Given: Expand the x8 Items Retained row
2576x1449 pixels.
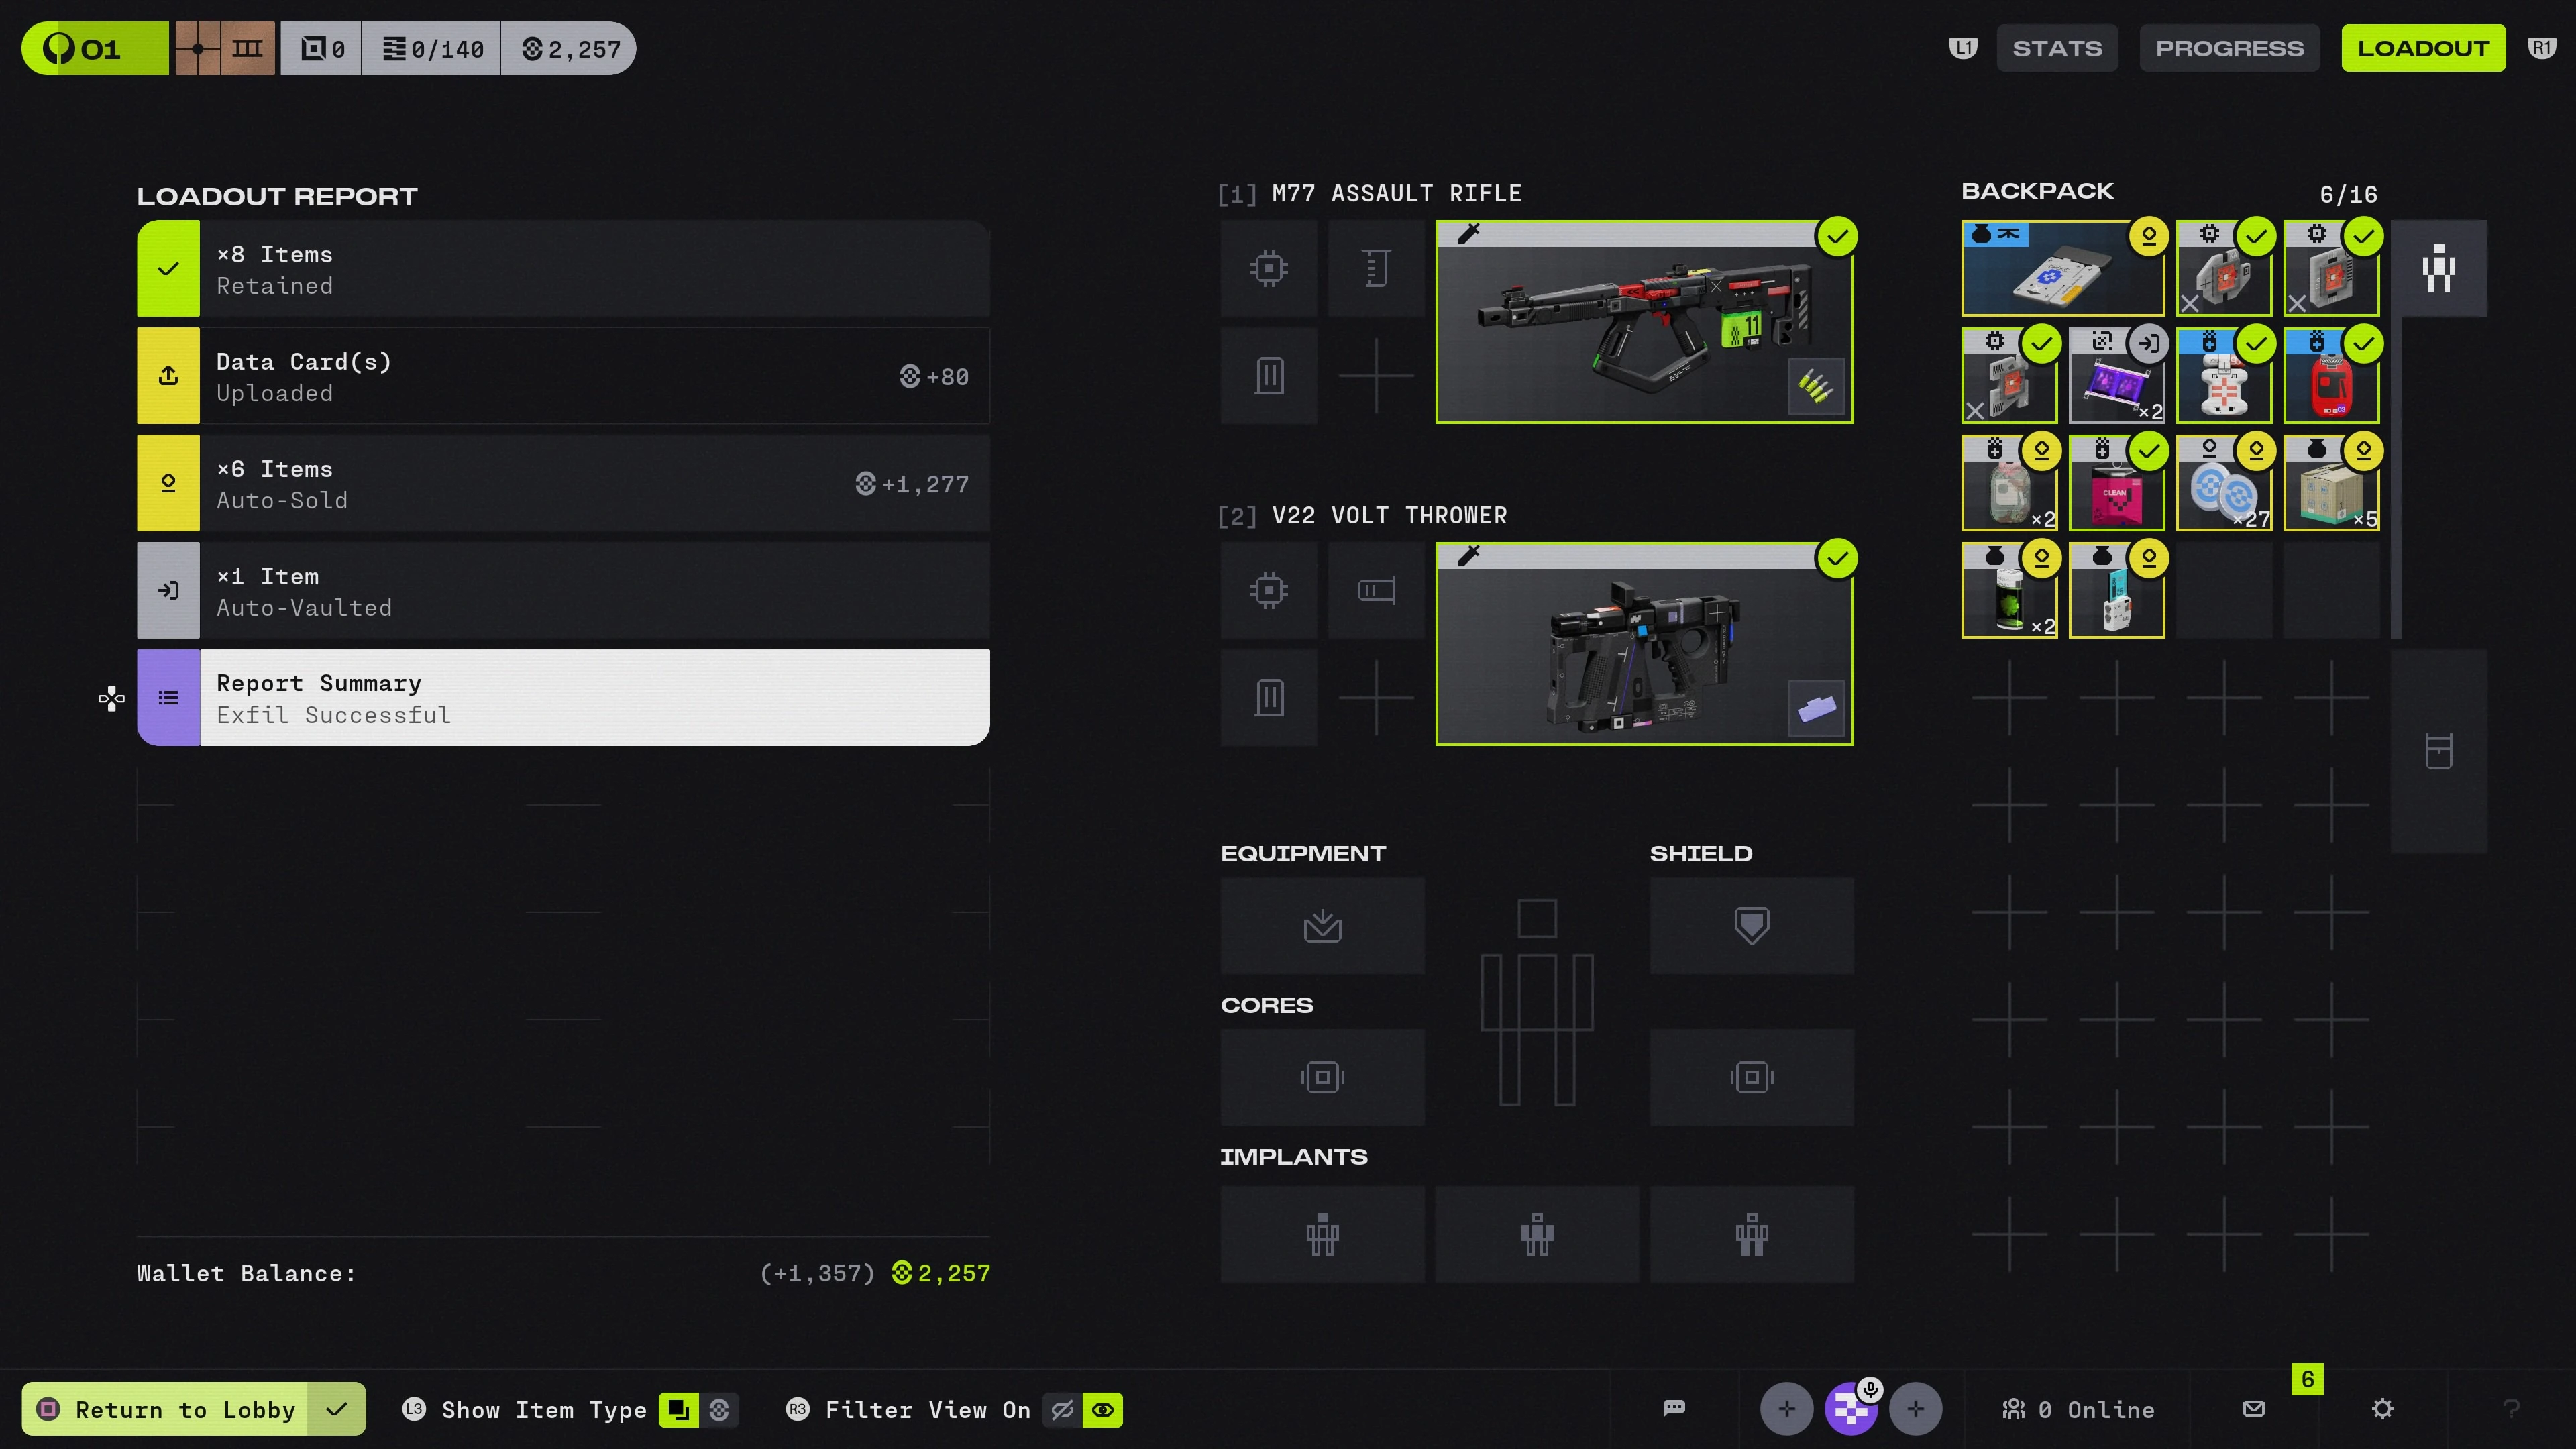Looking at the screenshot, I should 563,269.
